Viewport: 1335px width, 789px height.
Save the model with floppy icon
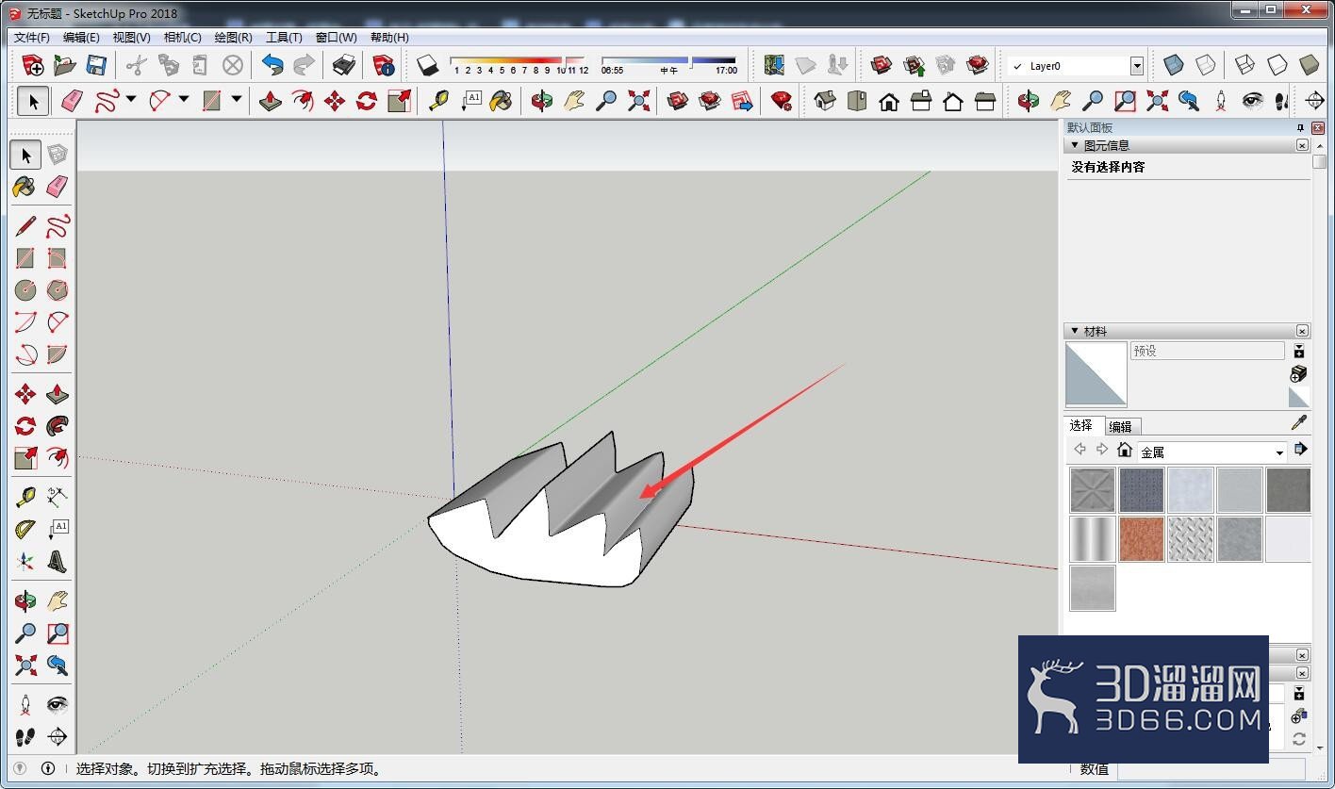[x=96, y=64]
